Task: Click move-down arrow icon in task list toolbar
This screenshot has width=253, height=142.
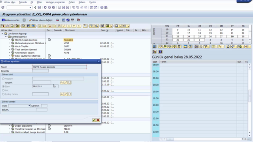Action: [x=74, y=26]
